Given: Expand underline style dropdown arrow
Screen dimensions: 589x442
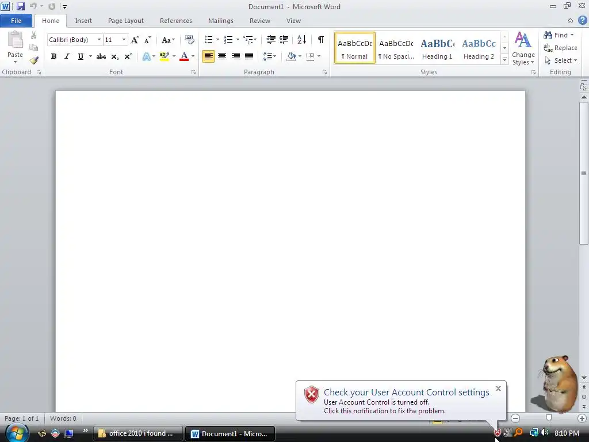Looking at the screenshot, I should (x=90, y=56).
